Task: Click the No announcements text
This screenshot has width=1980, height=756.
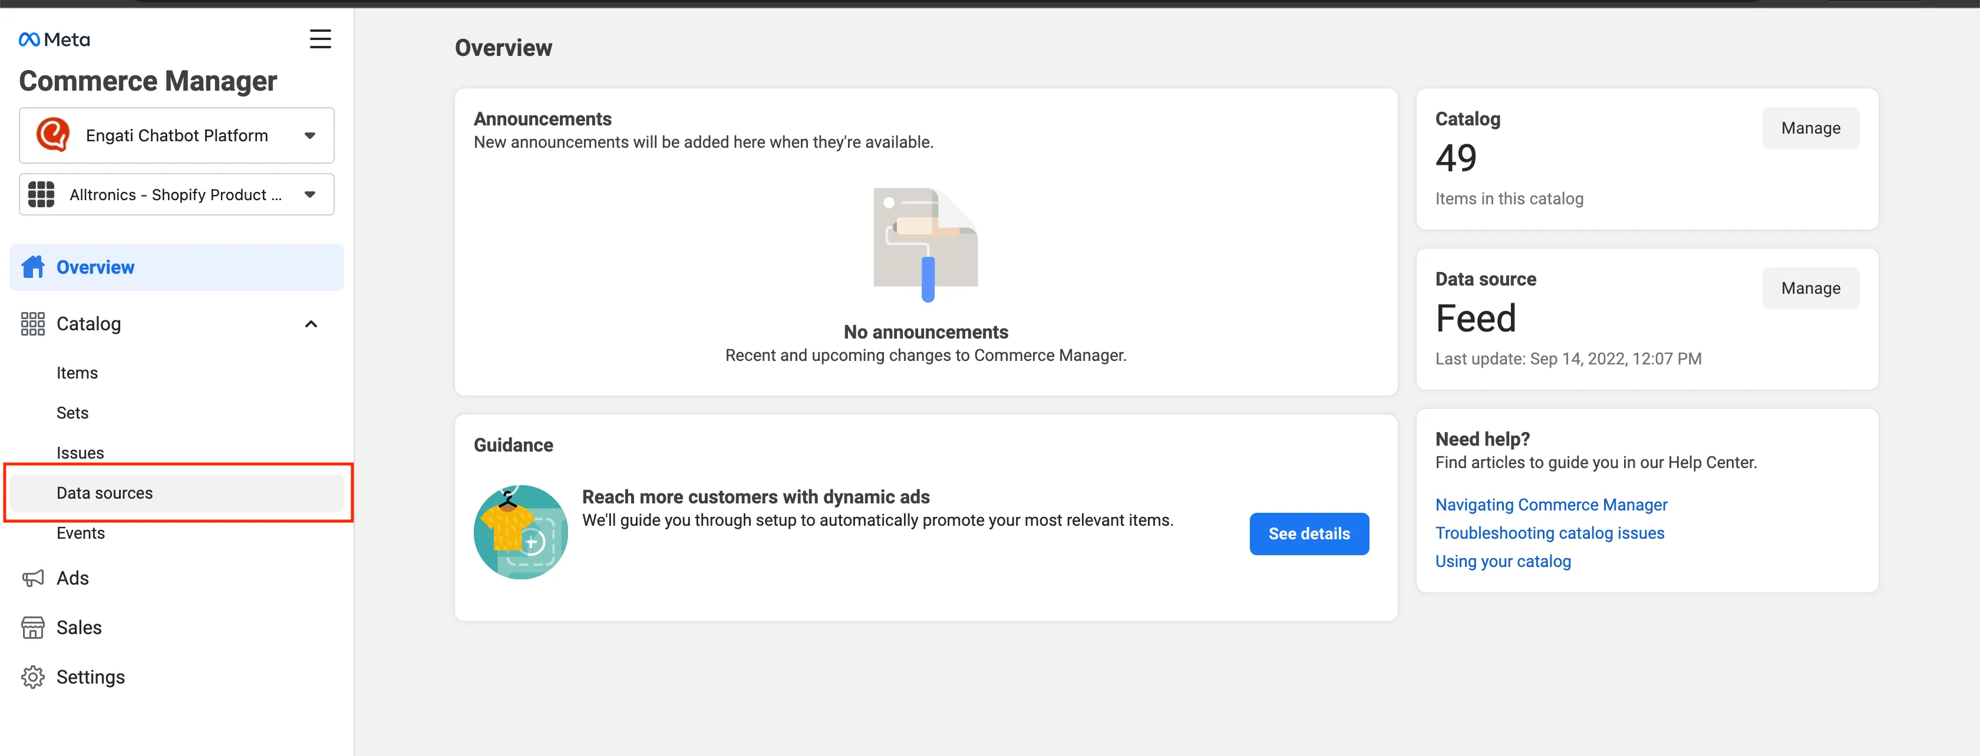Action: tap(925, 332)
